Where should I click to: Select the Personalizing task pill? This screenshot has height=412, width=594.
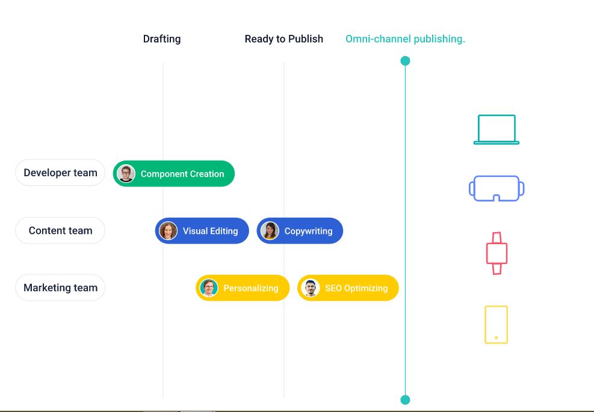242,287
